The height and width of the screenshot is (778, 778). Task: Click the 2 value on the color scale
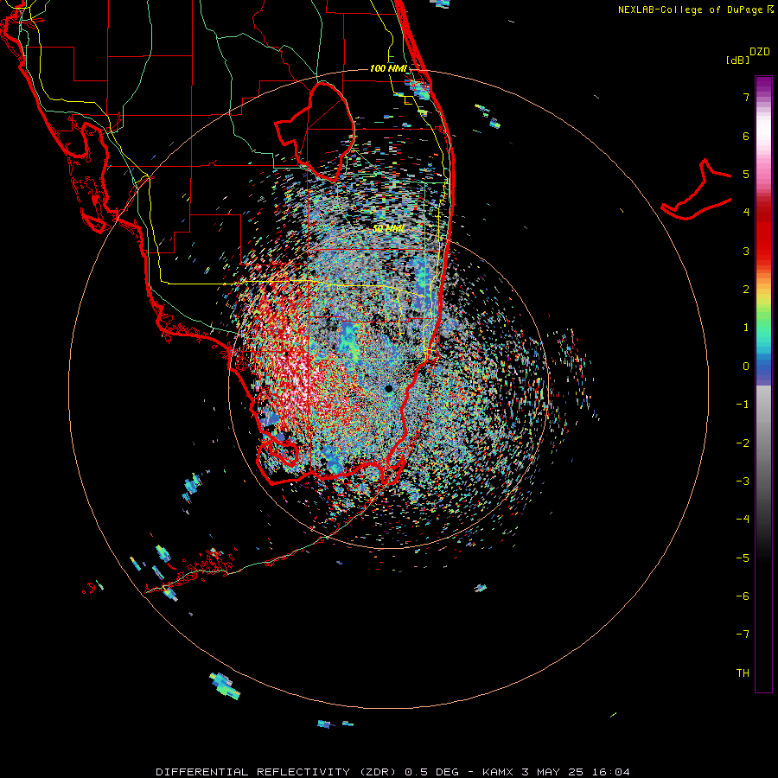[746, 290]
